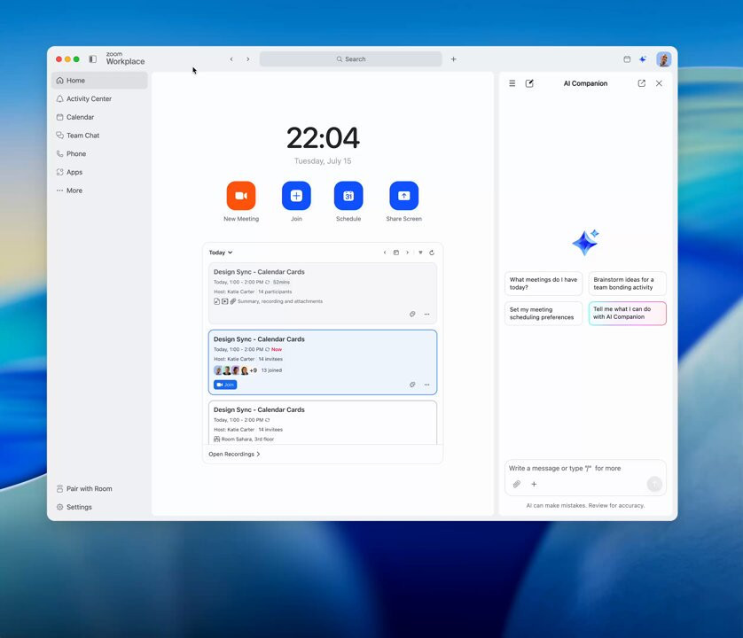Select 'Set my meeting scheduling preferences' suggestion
This screenshot has width=743, height=638.
(x=543, y=313)
